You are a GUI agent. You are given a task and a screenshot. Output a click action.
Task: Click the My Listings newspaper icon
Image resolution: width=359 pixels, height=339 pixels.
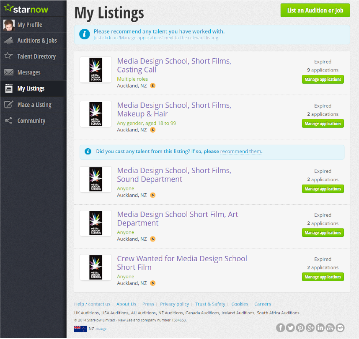(x=9, y=89)
